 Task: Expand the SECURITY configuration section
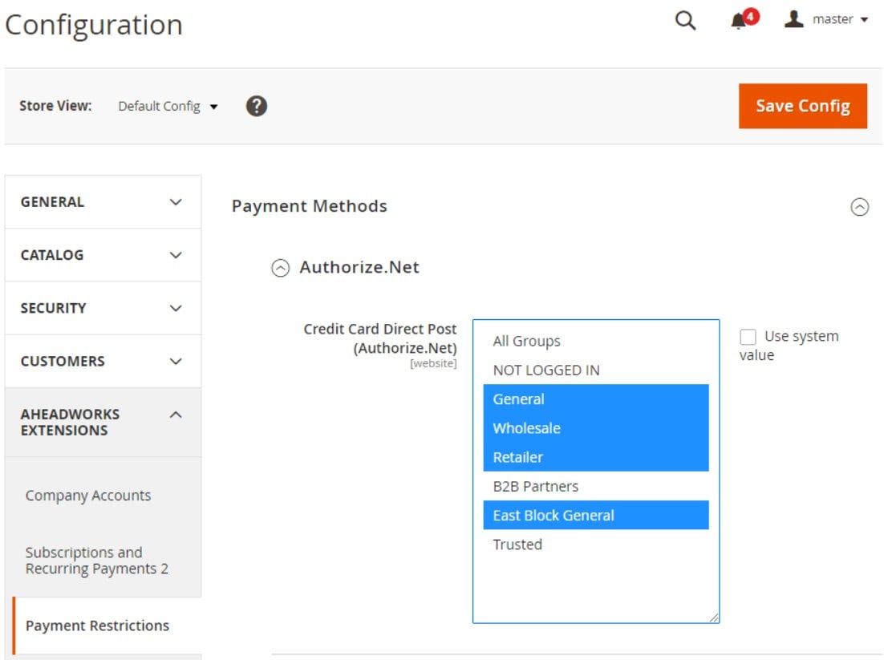coord(103,308)
